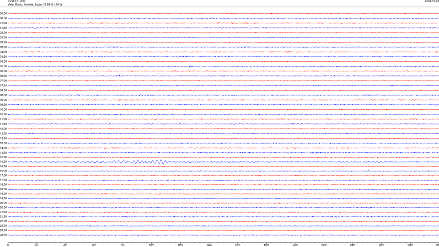Screen dimensions: 439x247
Task: Select the 01:00 trace label
Action: pos(3,23)
